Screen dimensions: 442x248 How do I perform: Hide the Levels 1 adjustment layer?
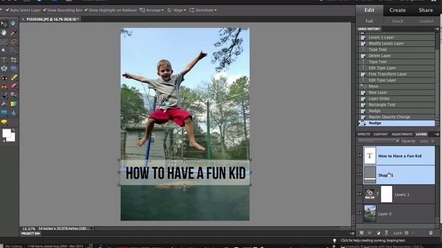pyautogui.click(x=359, y=194)
